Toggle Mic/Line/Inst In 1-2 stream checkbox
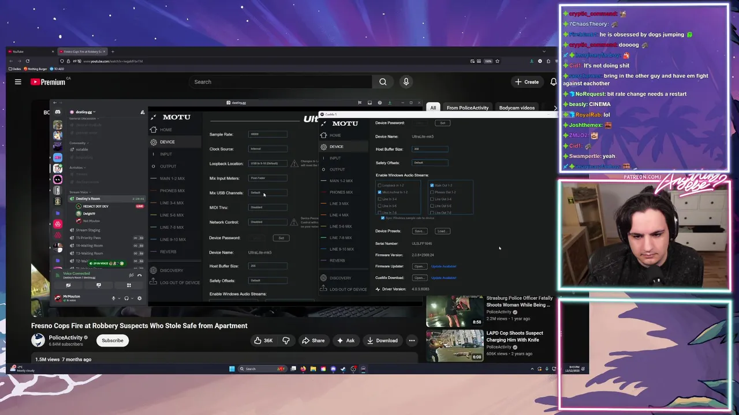Viewport: 739px width, 415px height. tap(379, 192)
